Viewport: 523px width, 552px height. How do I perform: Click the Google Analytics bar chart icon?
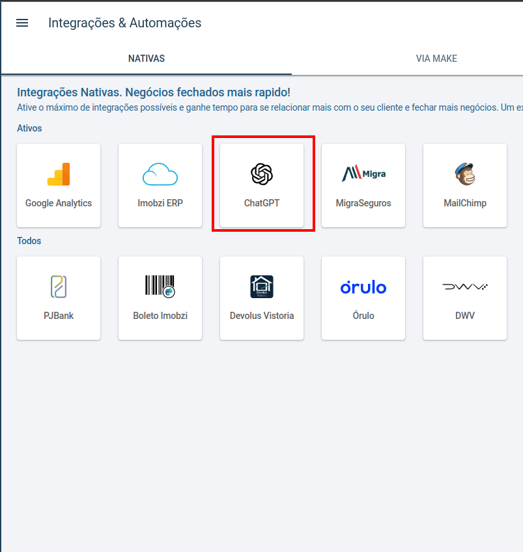59,174
